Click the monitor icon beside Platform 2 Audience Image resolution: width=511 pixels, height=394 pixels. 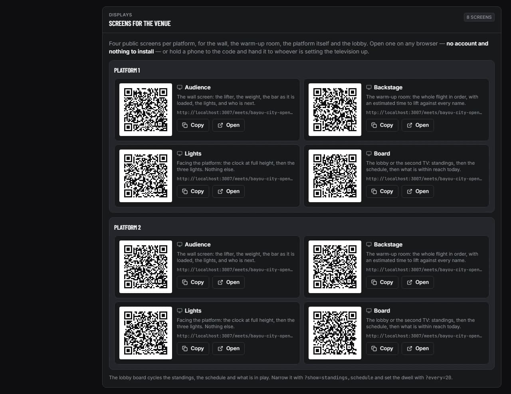point(180,244)
